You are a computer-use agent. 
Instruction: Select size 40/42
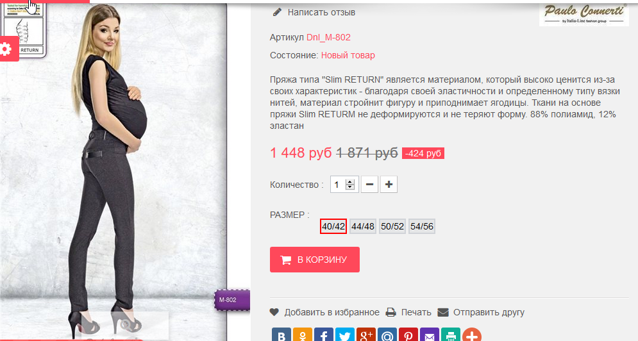(333, 226)
